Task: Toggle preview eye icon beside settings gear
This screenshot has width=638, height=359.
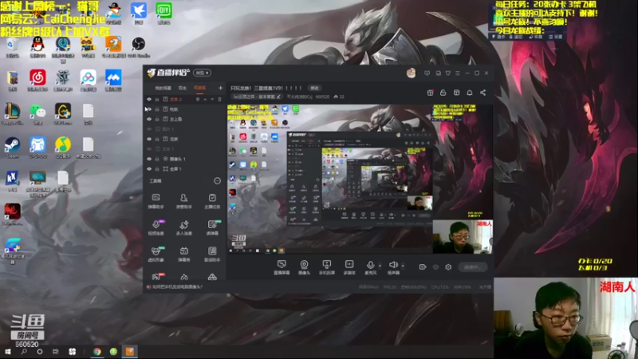Action: point(435,267)
